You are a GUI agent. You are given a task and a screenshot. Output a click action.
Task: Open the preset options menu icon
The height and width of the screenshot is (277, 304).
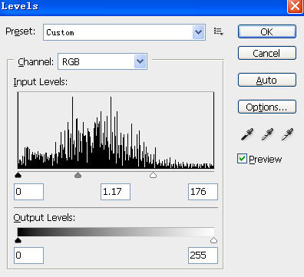[219, 31]
